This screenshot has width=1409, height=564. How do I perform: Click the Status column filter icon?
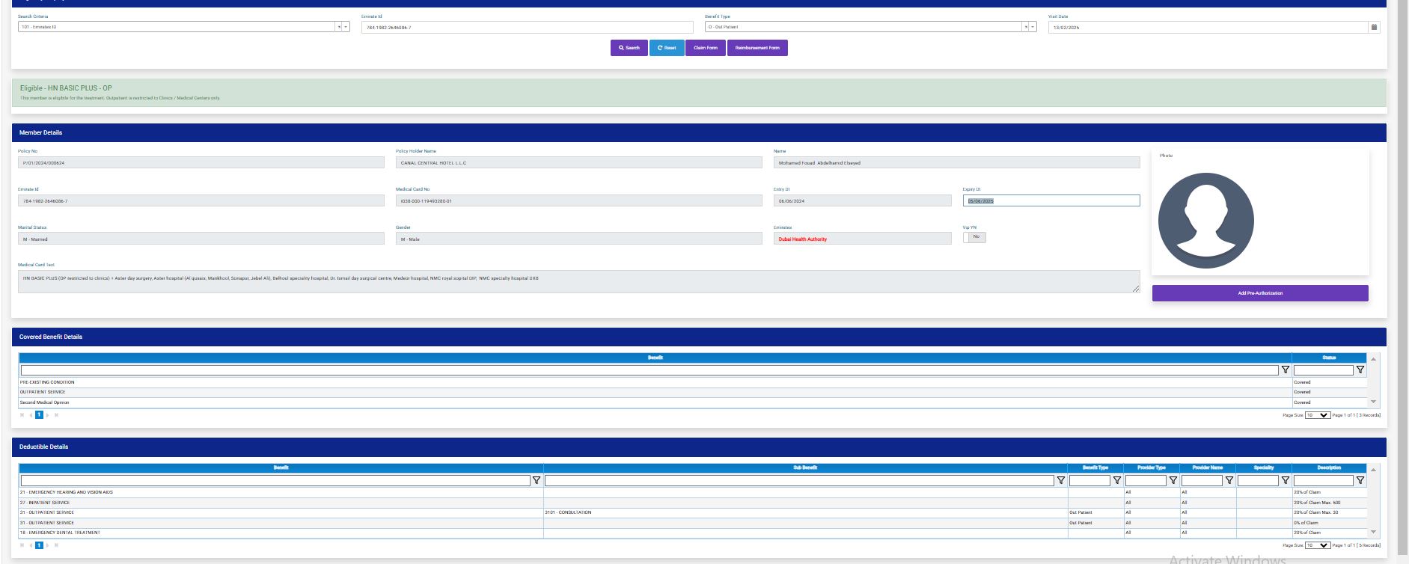click(1360, 370)
